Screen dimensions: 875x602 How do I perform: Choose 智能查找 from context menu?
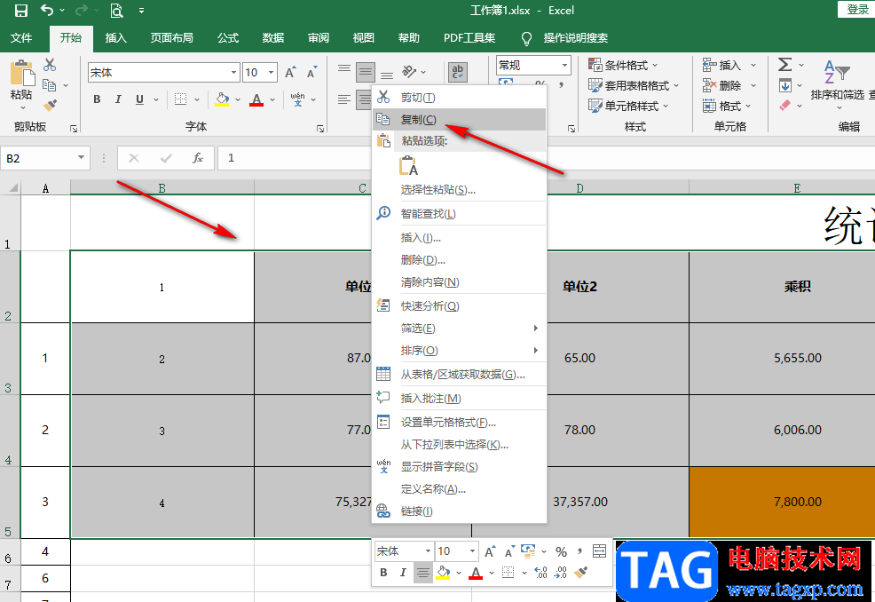[x=459, y=214]
